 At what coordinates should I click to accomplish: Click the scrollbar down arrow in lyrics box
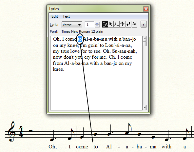[x=145, y=107]
